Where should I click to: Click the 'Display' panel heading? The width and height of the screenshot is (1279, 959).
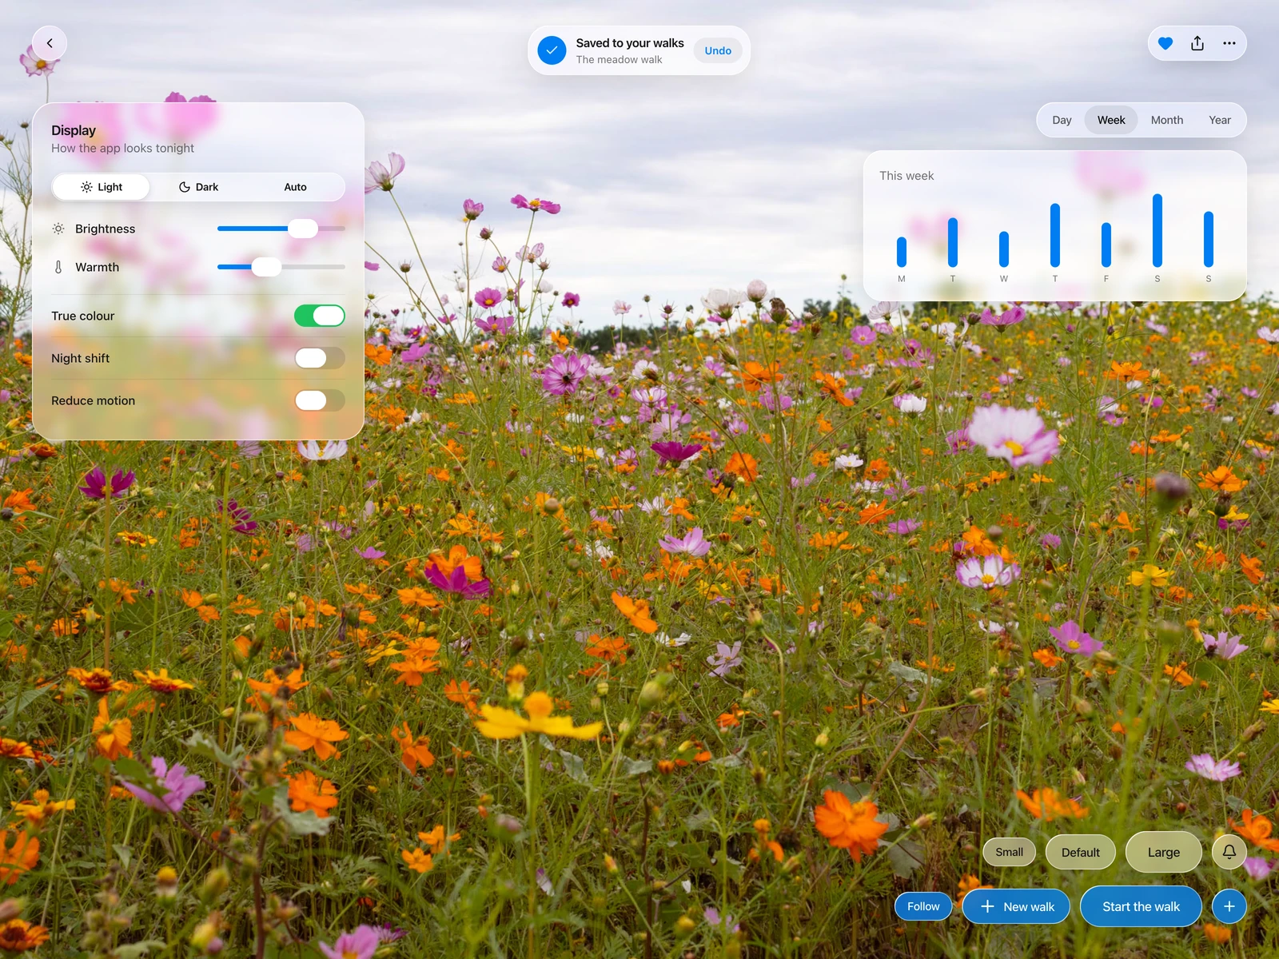(74, 130)
